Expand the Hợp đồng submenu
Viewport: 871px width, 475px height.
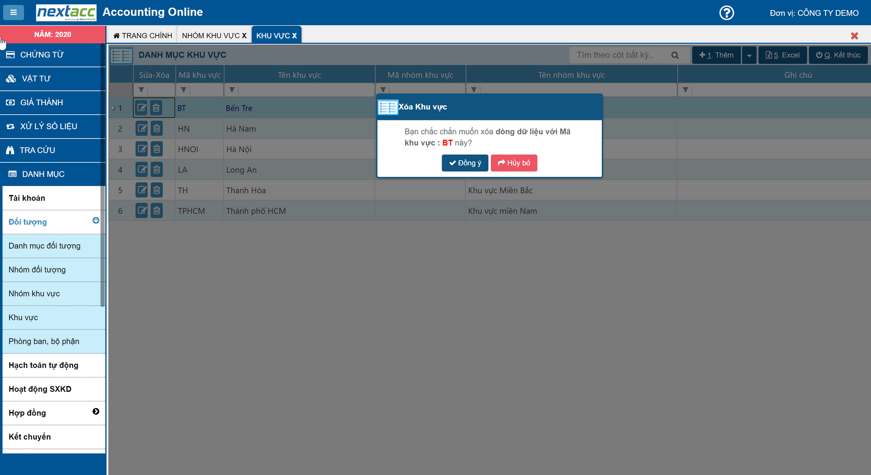tap(96, 412)
